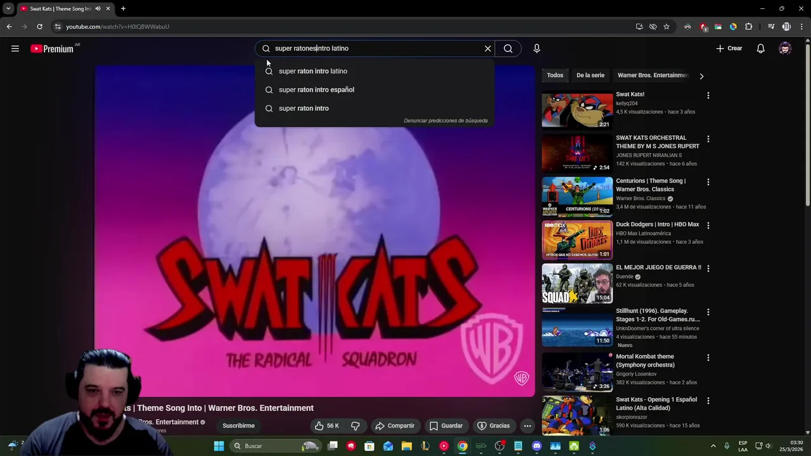Show hidden system tray icons
This screenshot has height=456, width=811.
tap(713, 446)
